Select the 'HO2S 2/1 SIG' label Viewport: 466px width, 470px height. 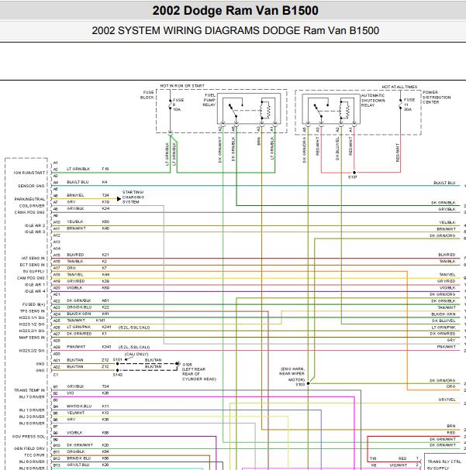click(x=32, y=331)
